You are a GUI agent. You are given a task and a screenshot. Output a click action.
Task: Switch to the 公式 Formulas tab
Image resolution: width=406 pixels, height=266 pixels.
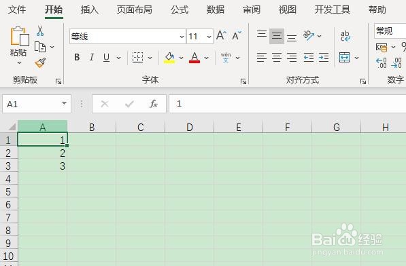180,9
